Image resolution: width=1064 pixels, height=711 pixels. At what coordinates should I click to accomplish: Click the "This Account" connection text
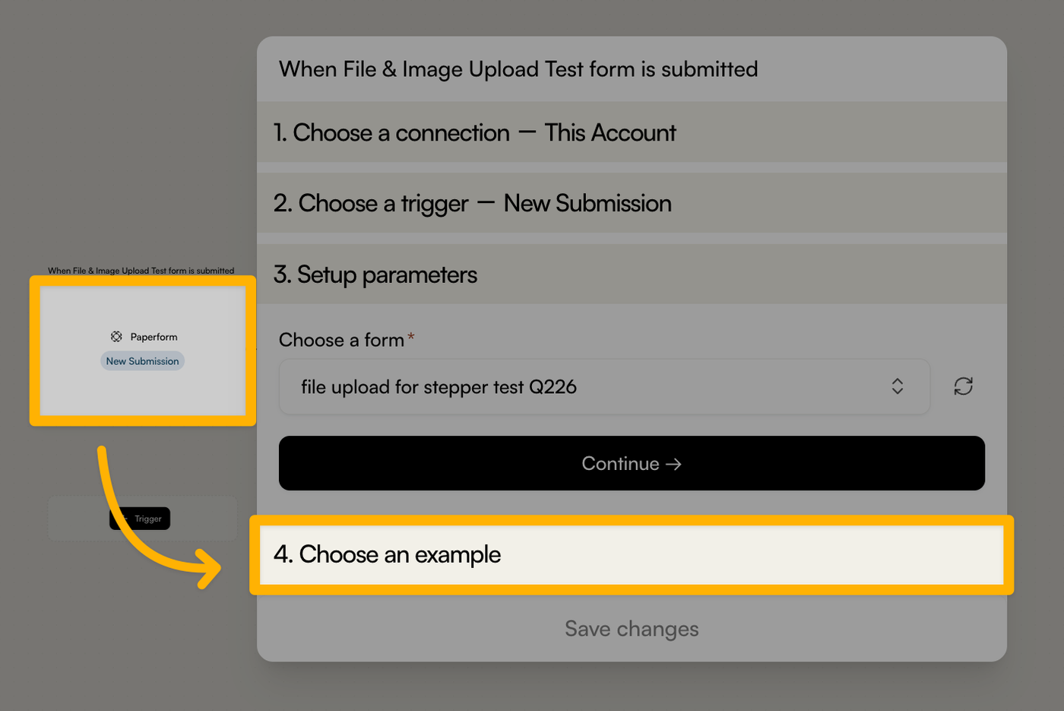point(610,132)
